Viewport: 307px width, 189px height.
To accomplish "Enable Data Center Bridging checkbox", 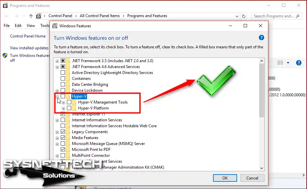I will tap(63, 84).
